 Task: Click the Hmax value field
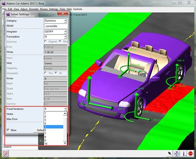pos(56,52)
